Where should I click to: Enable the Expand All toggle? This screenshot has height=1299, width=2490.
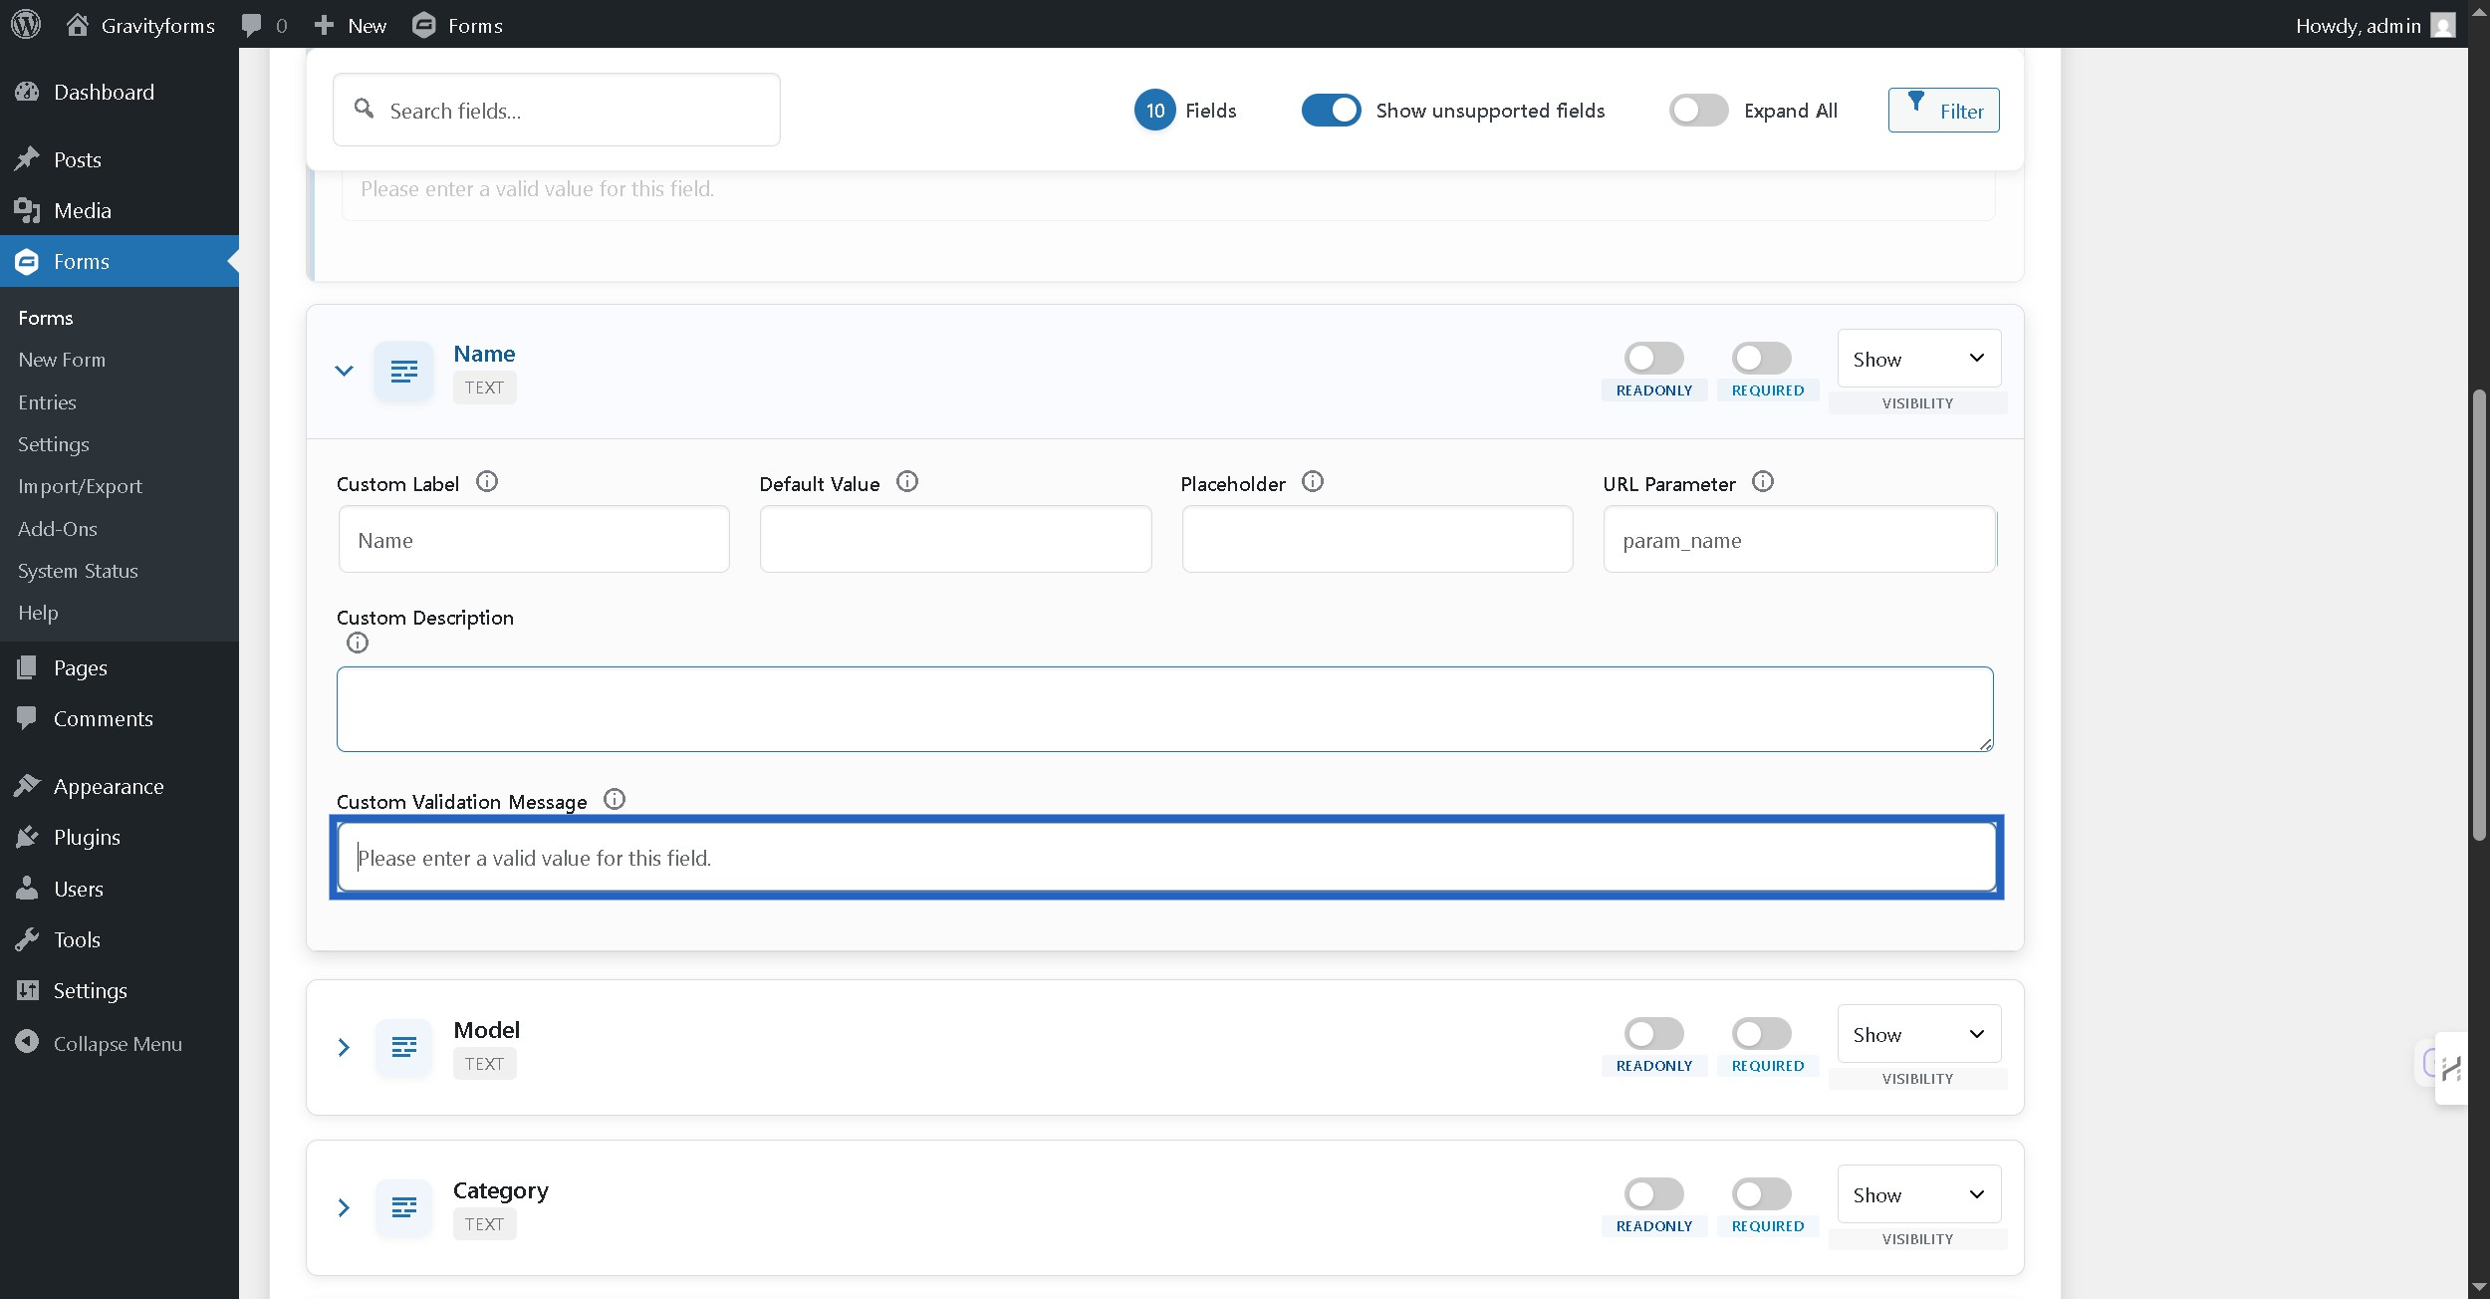pos(1698,111)
